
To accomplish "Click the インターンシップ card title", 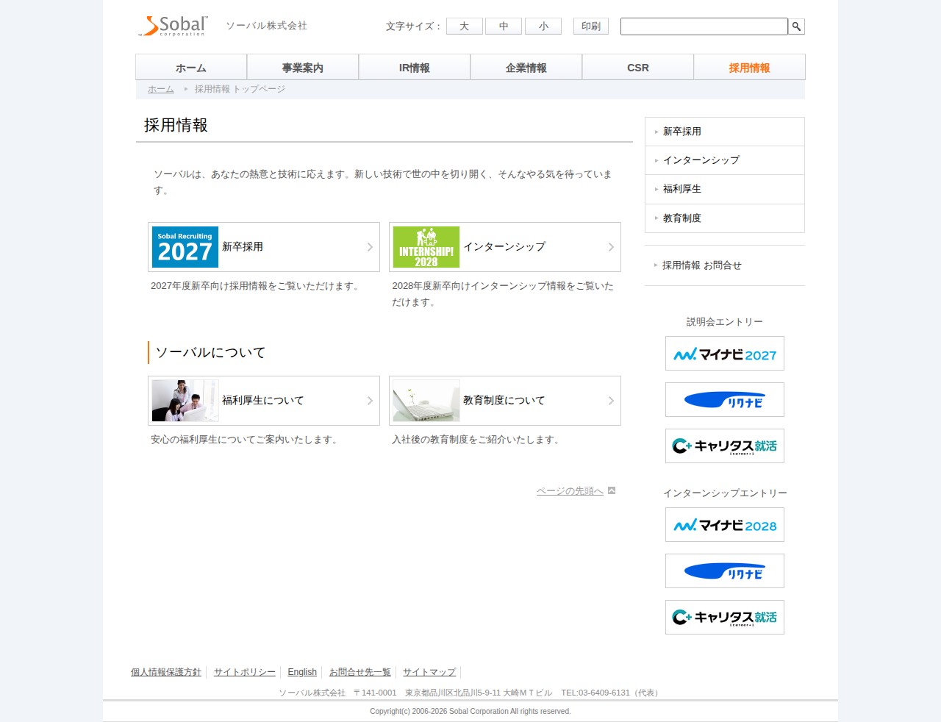I will (x=504, y=247).
